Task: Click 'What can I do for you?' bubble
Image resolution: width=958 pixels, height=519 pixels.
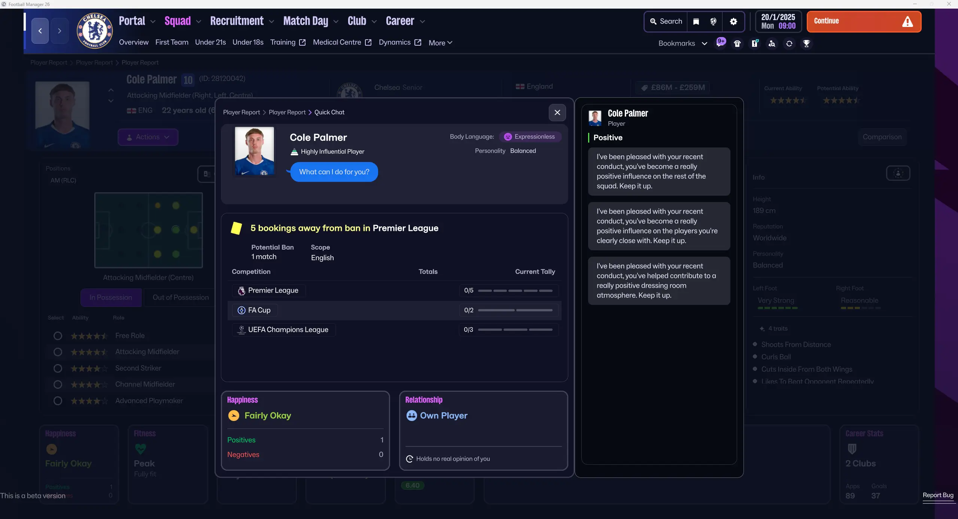Action: tap(334, 172)
